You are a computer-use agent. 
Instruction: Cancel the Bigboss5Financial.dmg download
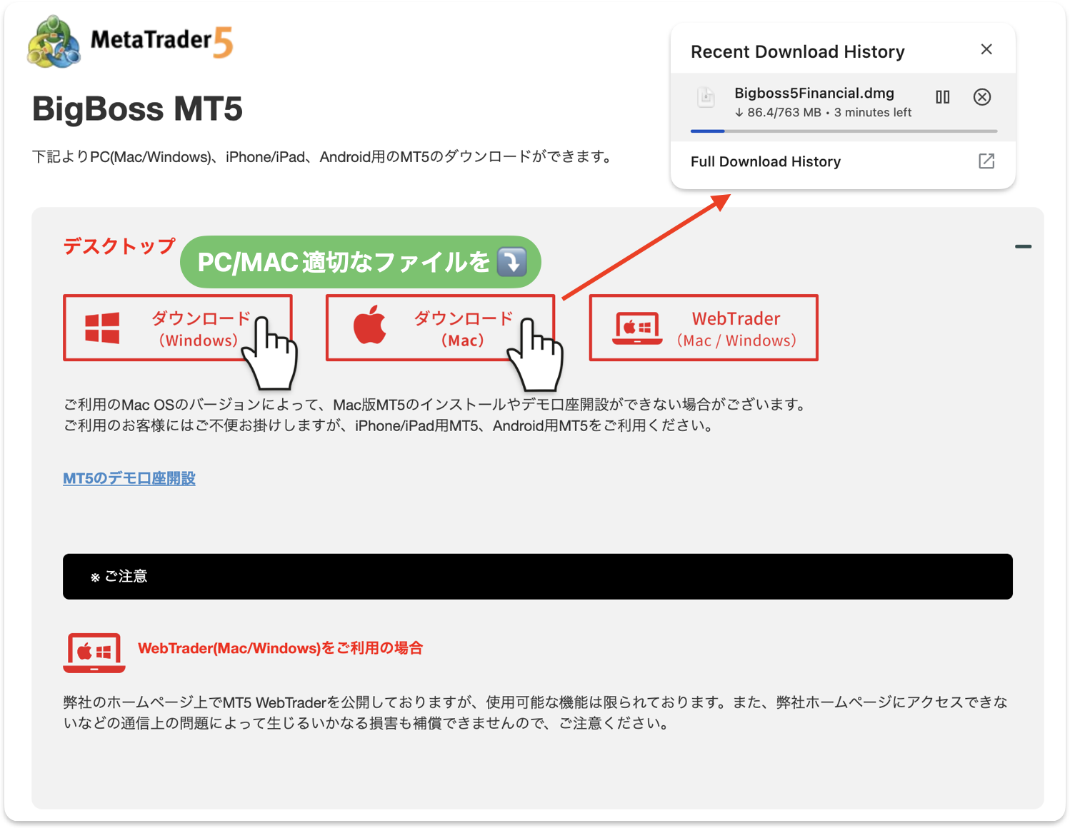tap(982, 97)
